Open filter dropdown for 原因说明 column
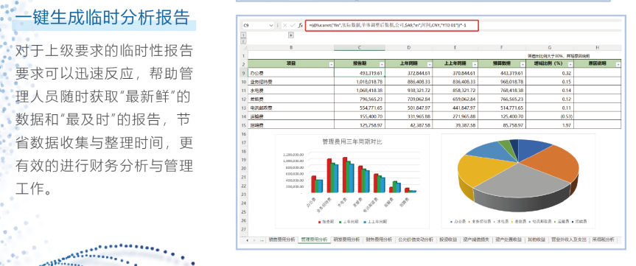Image resolution: width=636 pixels, height=266 pixels. pyautogui.click(x=618, y=64)
